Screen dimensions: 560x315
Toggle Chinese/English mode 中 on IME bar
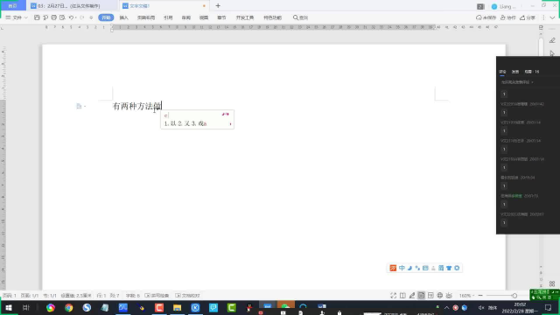pos(402,268)
